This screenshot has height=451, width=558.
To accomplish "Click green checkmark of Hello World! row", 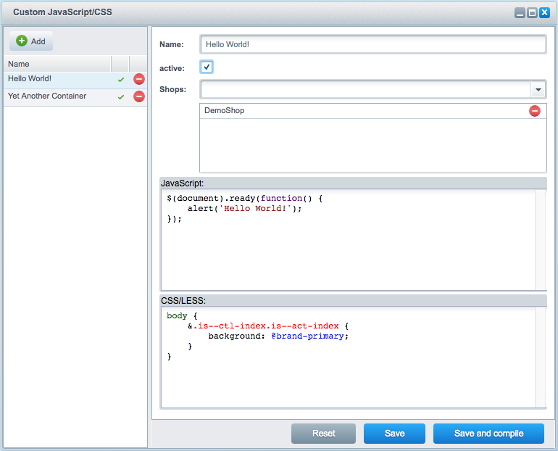I will [x=121, y=79].
